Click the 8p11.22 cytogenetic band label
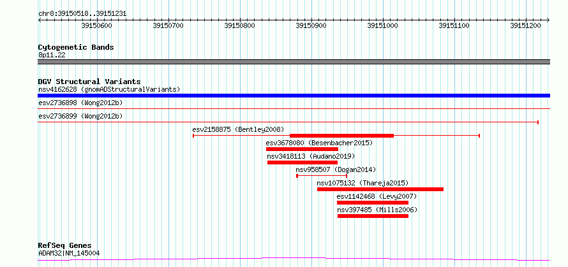Screen dimensions: 568x267 point(52,55)
